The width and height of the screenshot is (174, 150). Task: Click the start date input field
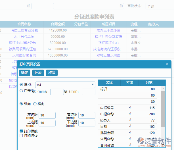point(16,6)
